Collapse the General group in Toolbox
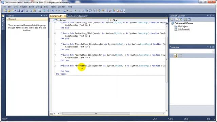Screen dimensions: 217x122 pyautogui.click(x=8, y=19)
